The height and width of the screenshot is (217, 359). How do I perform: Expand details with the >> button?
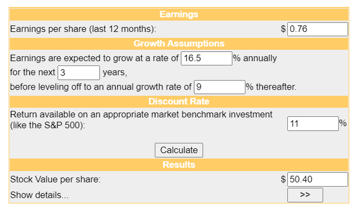(x=305, y=195)
